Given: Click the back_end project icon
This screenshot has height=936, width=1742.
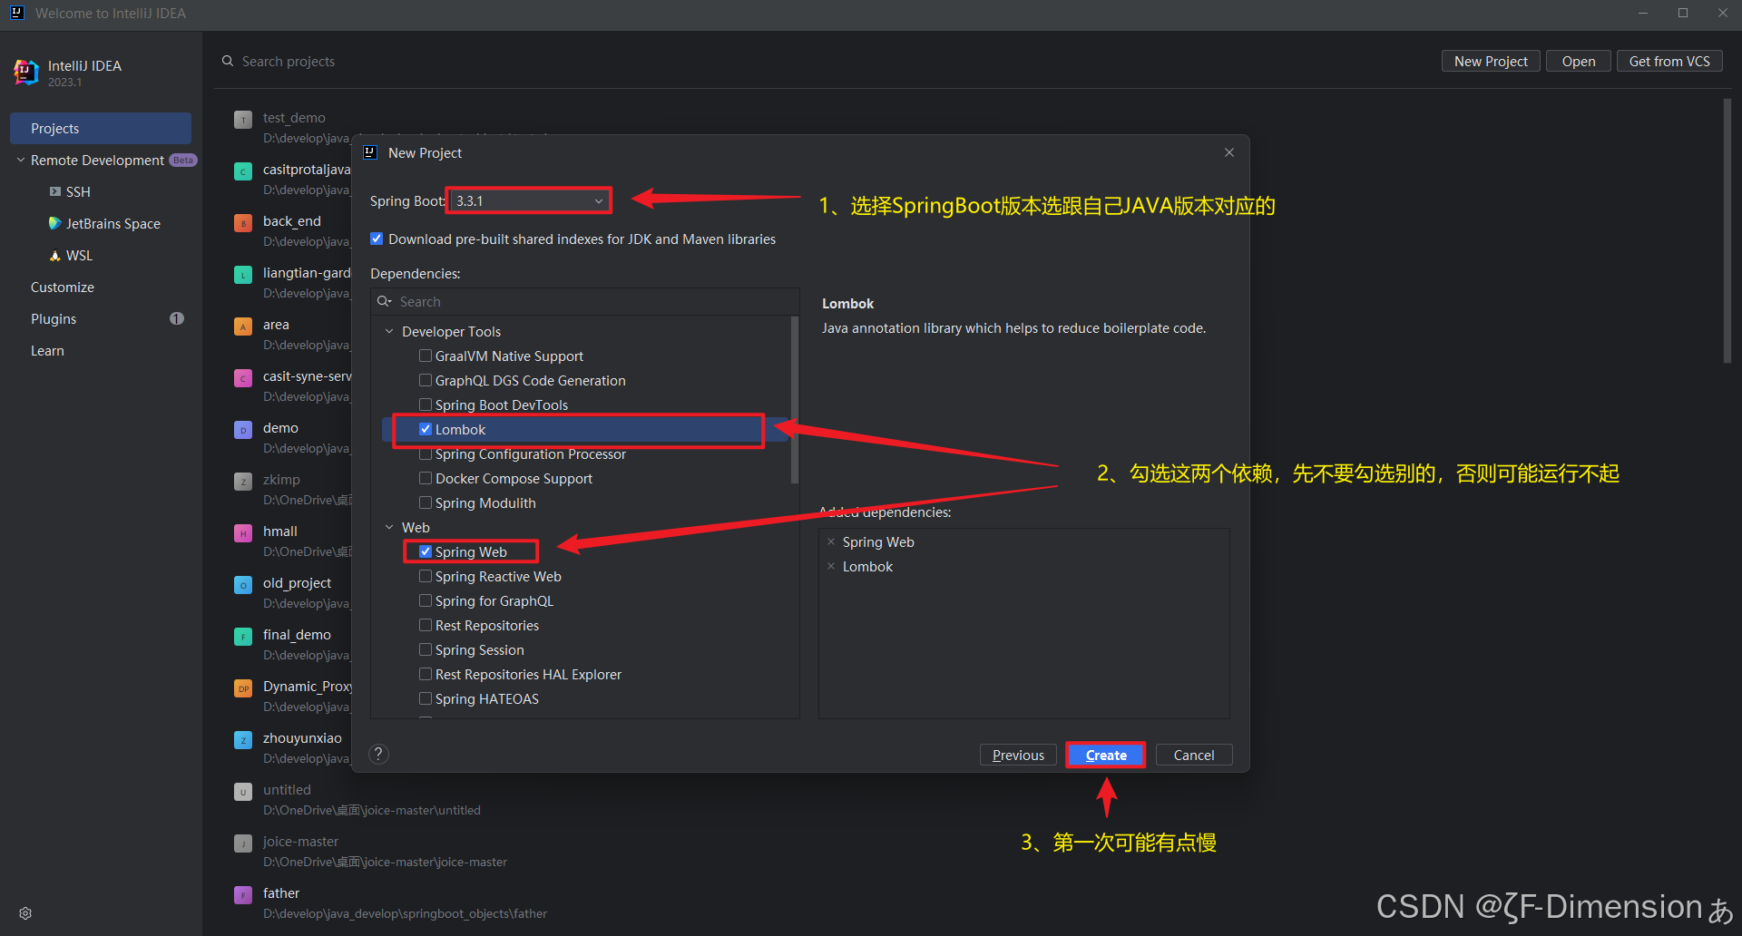Looking at the screenshot, I should tap(243, 223).
